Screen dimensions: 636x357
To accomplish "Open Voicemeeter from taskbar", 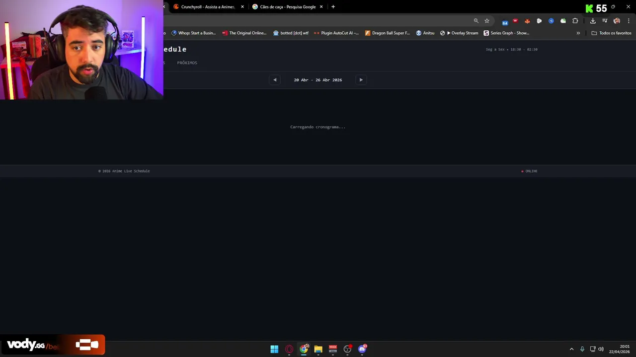I will coord(333,349).
